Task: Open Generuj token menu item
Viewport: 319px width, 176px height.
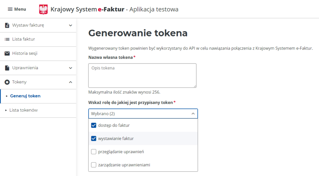Action: coord(25,96)
